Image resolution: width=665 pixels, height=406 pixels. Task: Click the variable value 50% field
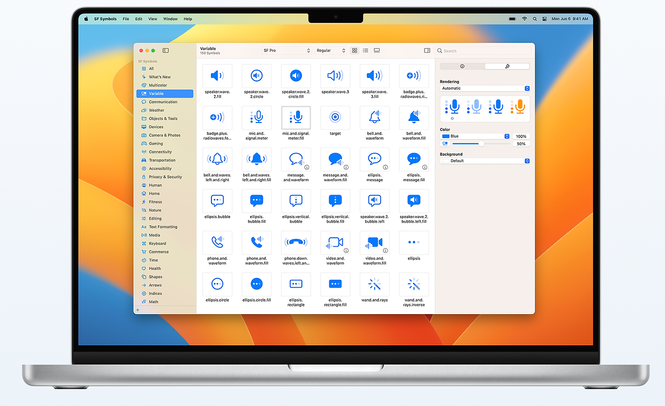[521, 144]
